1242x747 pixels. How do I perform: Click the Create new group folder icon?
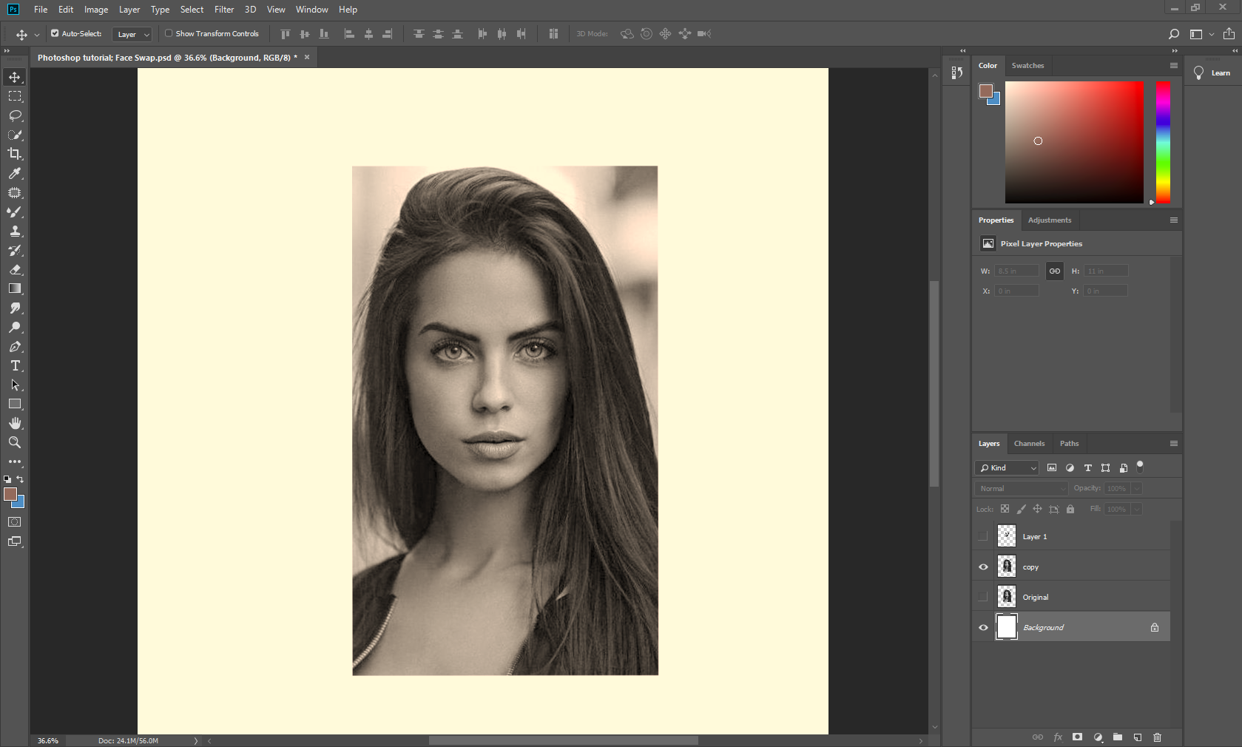coord(1118,737)
